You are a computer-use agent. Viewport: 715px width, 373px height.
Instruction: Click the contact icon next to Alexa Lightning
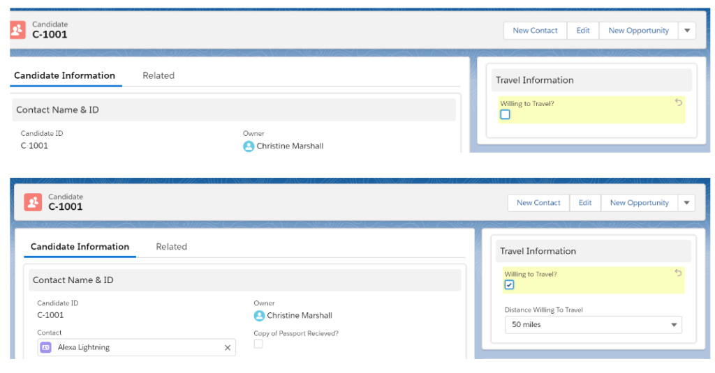(x=45, y=347)
